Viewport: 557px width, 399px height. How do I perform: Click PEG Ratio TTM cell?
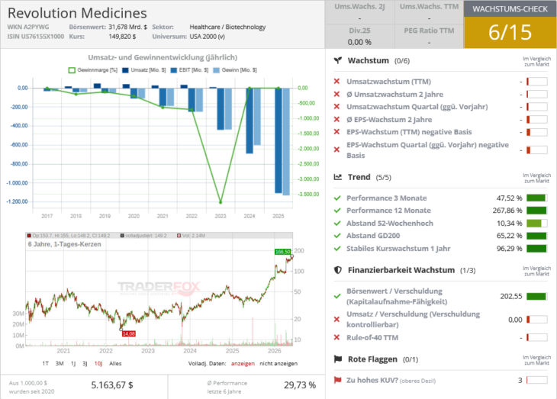pyautogui.click(x=429, y=37)
